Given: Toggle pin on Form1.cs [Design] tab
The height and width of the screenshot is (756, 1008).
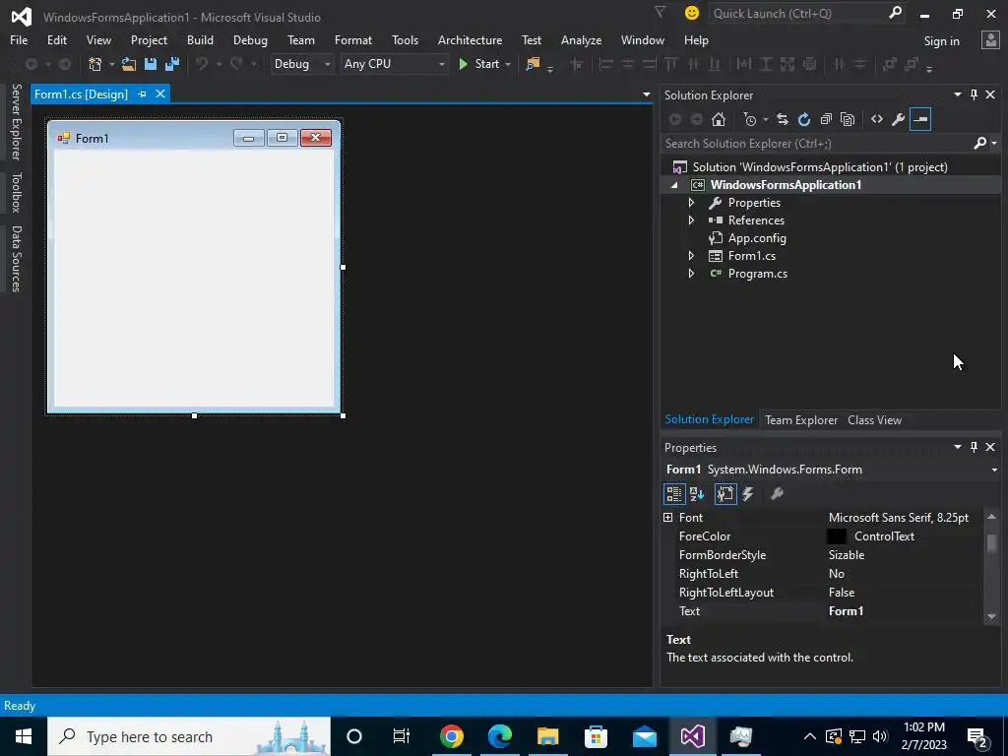Looking at the screenshot, I should (142, 94).
